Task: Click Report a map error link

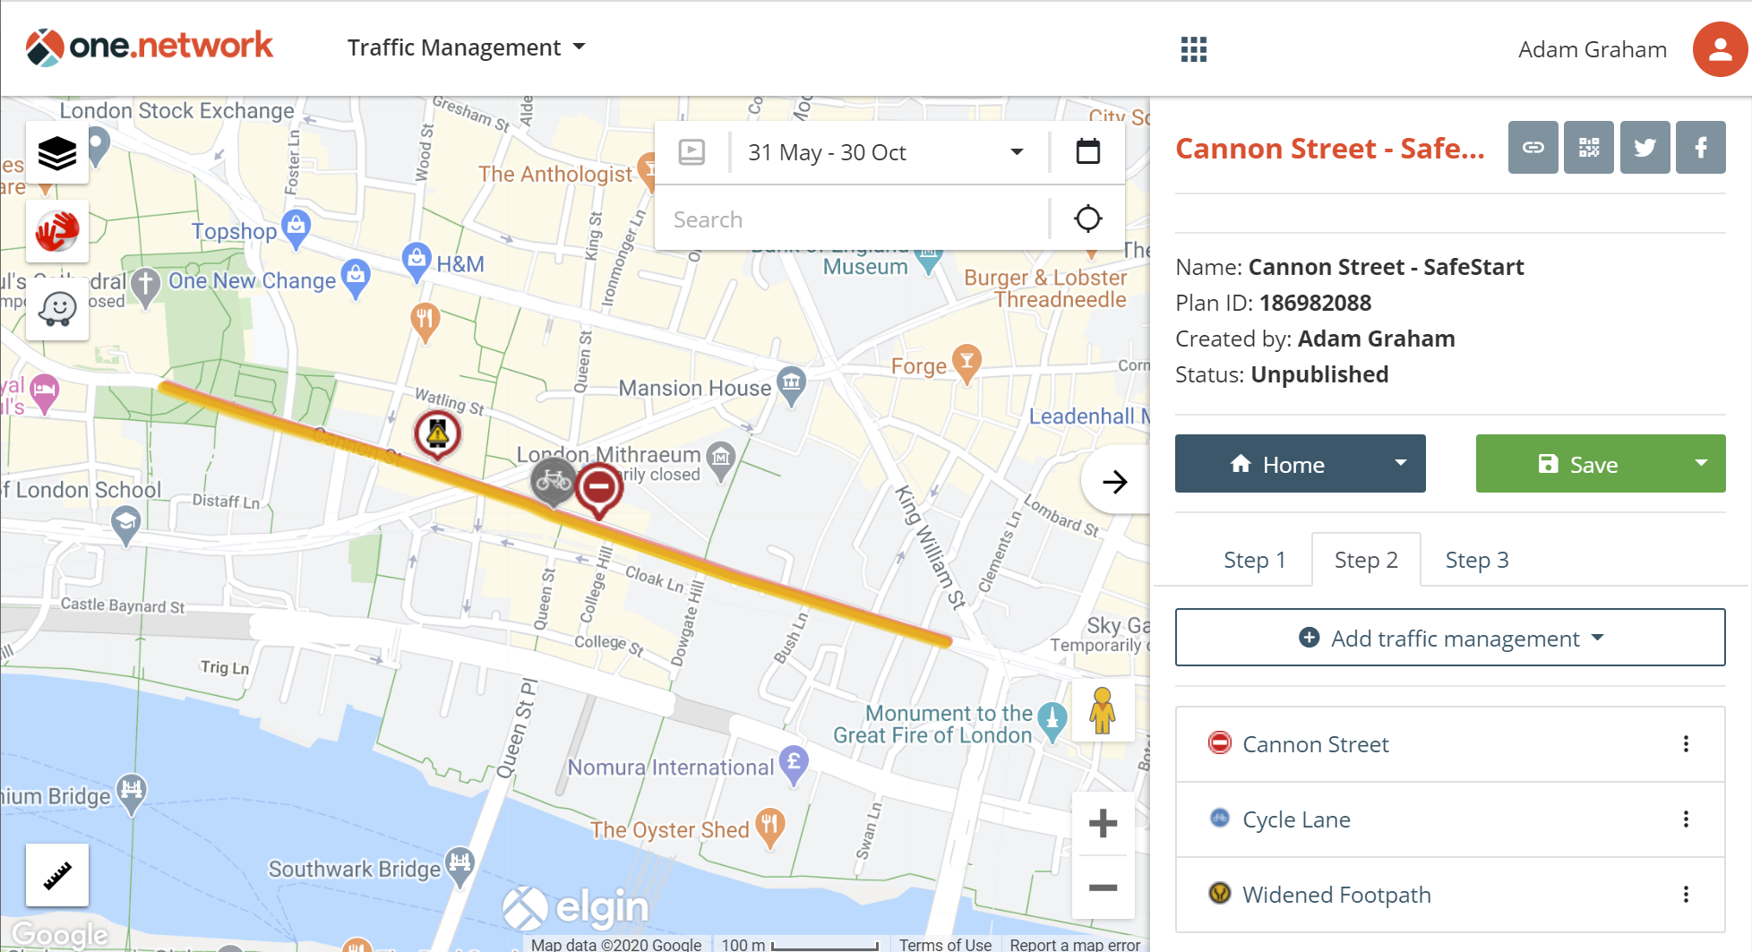Action: tap(1075, 944)
